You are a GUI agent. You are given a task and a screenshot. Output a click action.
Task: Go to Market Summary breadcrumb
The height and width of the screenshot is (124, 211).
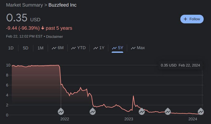pyautogui.click(x=24, y=5)
